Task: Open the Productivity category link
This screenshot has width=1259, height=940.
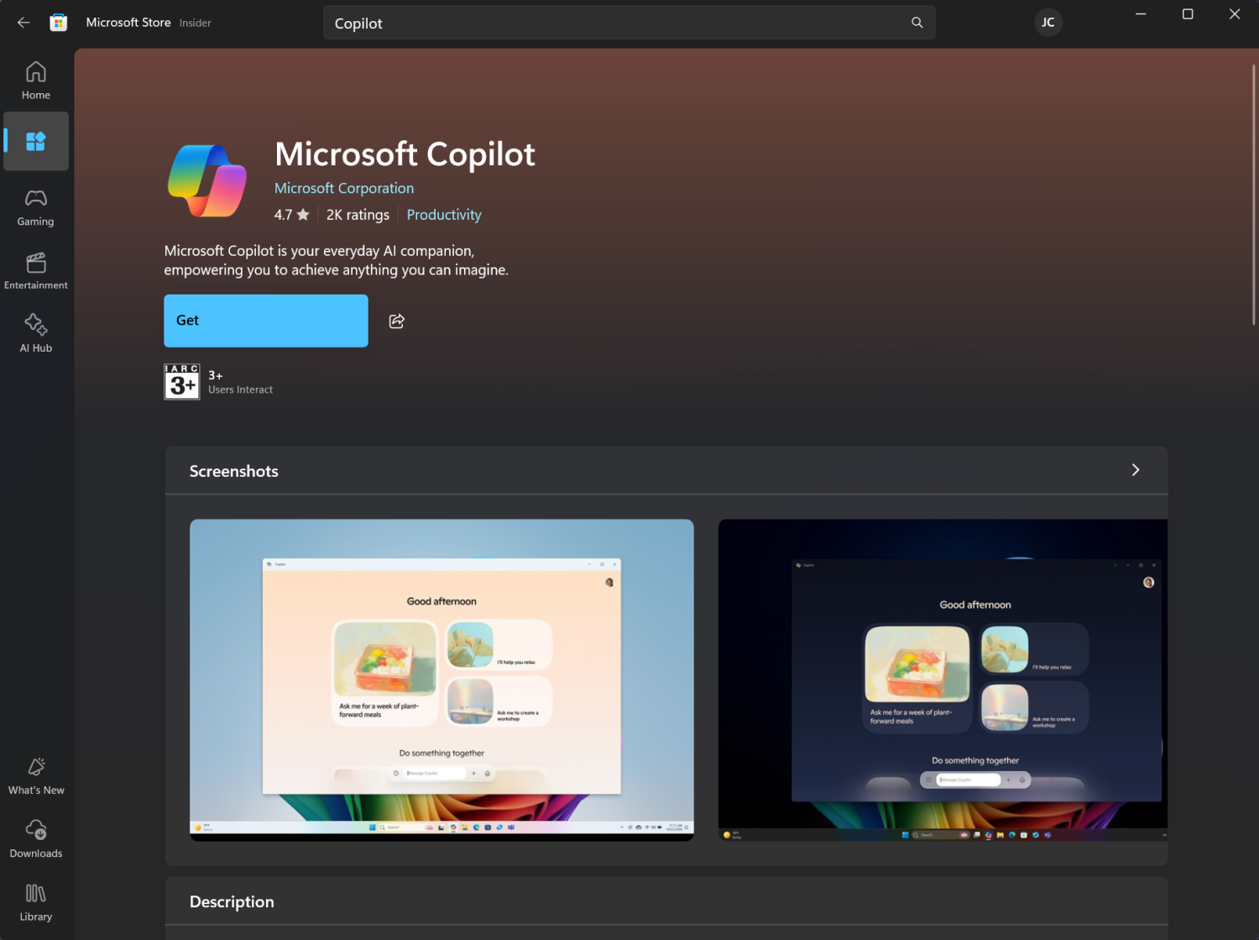Action: (x=444, y=215)
